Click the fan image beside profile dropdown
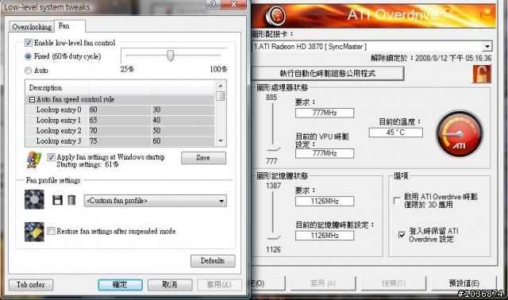This screenshot has width=508, height=300. click(34, 199)
